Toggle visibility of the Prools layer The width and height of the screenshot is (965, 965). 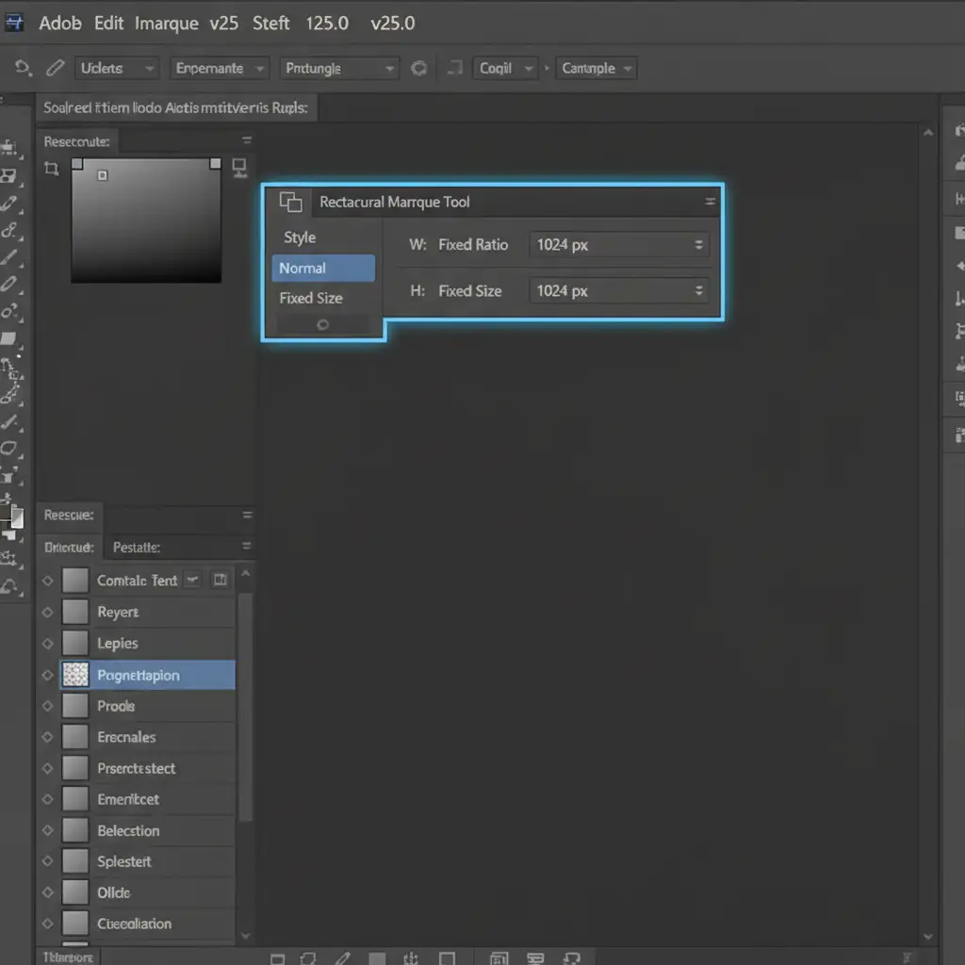pos(48,706)
